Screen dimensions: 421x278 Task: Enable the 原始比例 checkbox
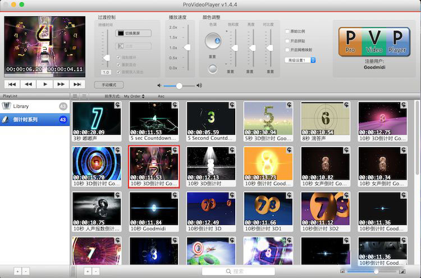(x=287, y=31)
